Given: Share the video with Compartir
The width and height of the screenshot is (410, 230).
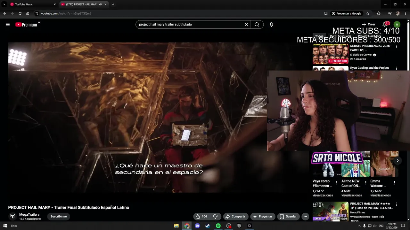Looking at the screenshot, I should coord(235,217).
